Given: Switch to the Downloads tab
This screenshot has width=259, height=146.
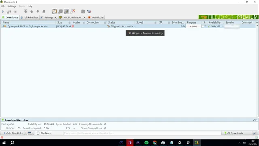Looking at the screenshot, I should pyautogui.click(x=10, y=17).
